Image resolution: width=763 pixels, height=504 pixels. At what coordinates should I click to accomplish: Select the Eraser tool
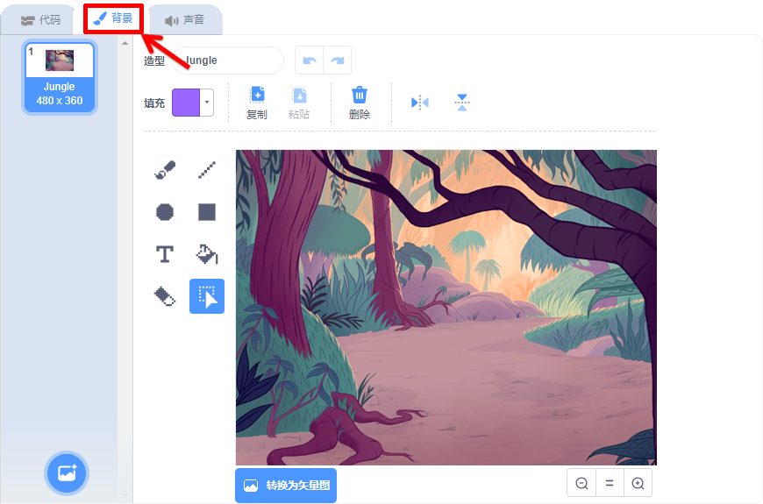165,296
